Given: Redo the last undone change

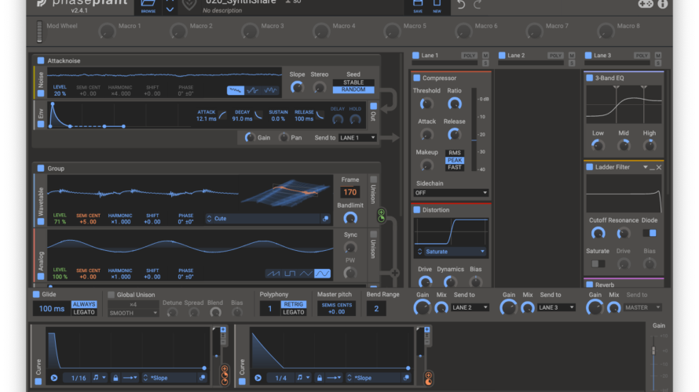Looking at the screenshot, I should point(478,5).
